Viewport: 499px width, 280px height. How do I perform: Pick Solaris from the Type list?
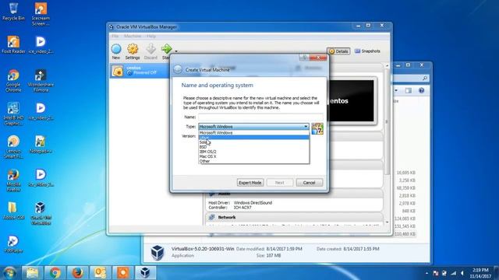[253, 142]
